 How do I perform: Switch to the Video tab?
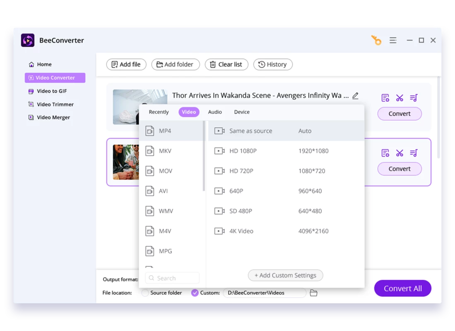189,112
